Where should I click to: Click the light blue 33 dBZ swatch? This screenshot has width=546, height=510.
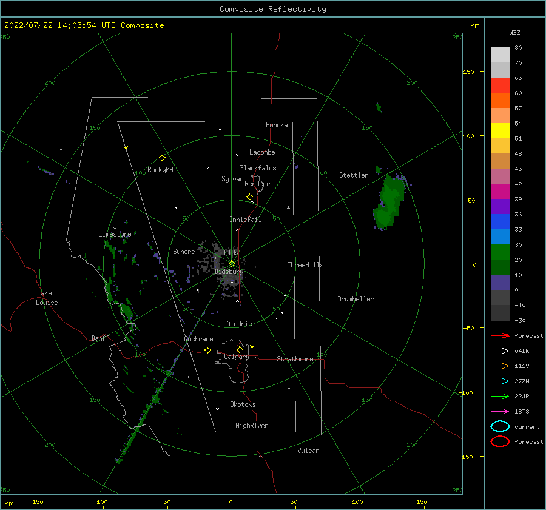[x=500, y=237]
